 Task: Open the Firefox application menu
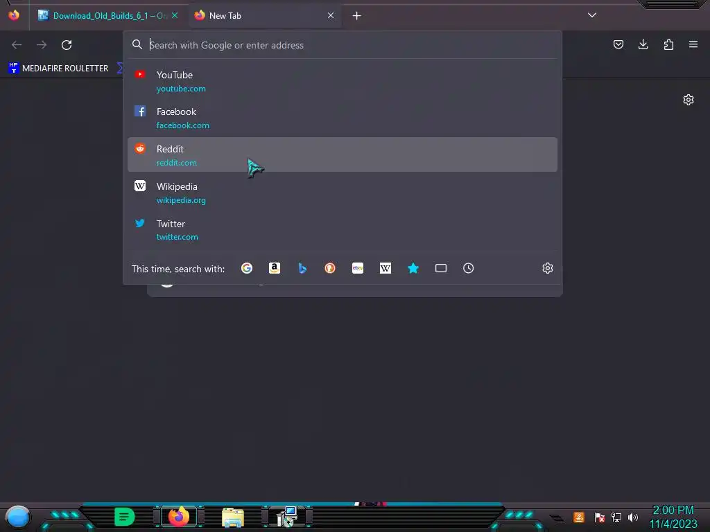click(693, 44)
